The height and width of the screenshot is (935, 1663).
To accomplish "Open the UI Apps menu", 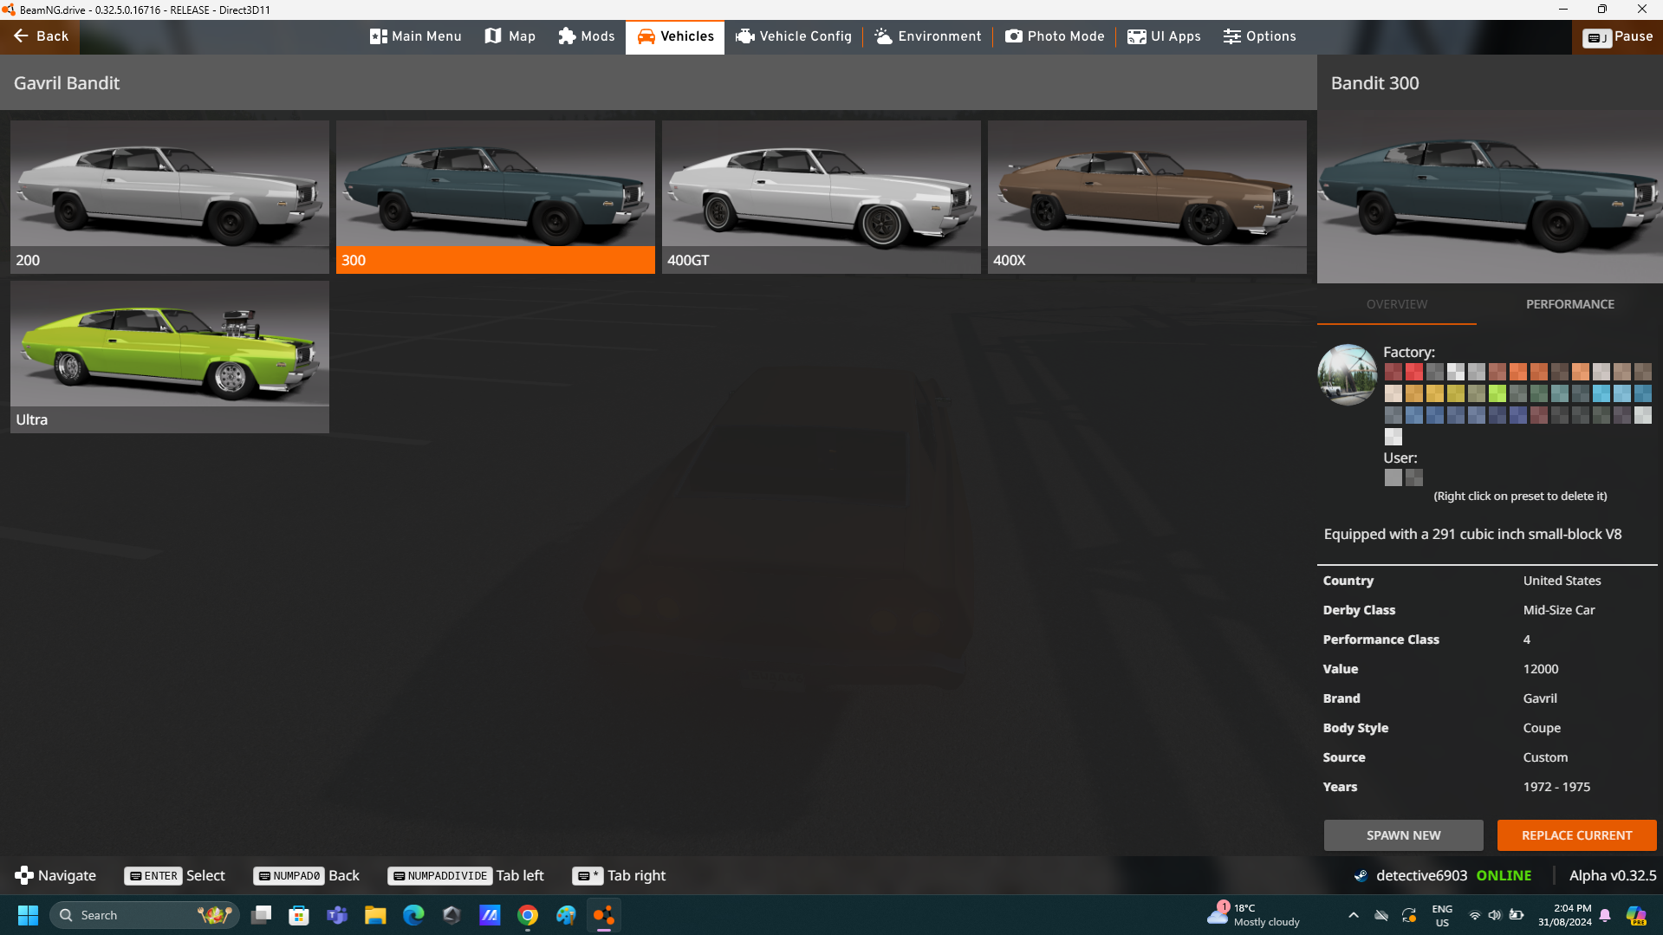I will tap(1164, 36).
